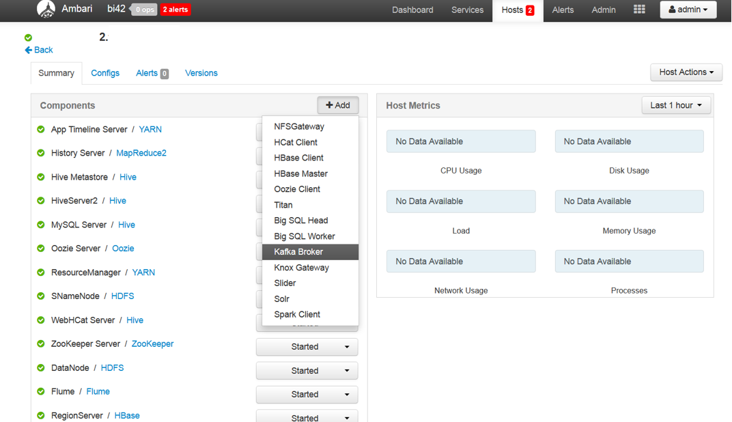
Task: Click the Add component button
Action: tap(337, 105)
